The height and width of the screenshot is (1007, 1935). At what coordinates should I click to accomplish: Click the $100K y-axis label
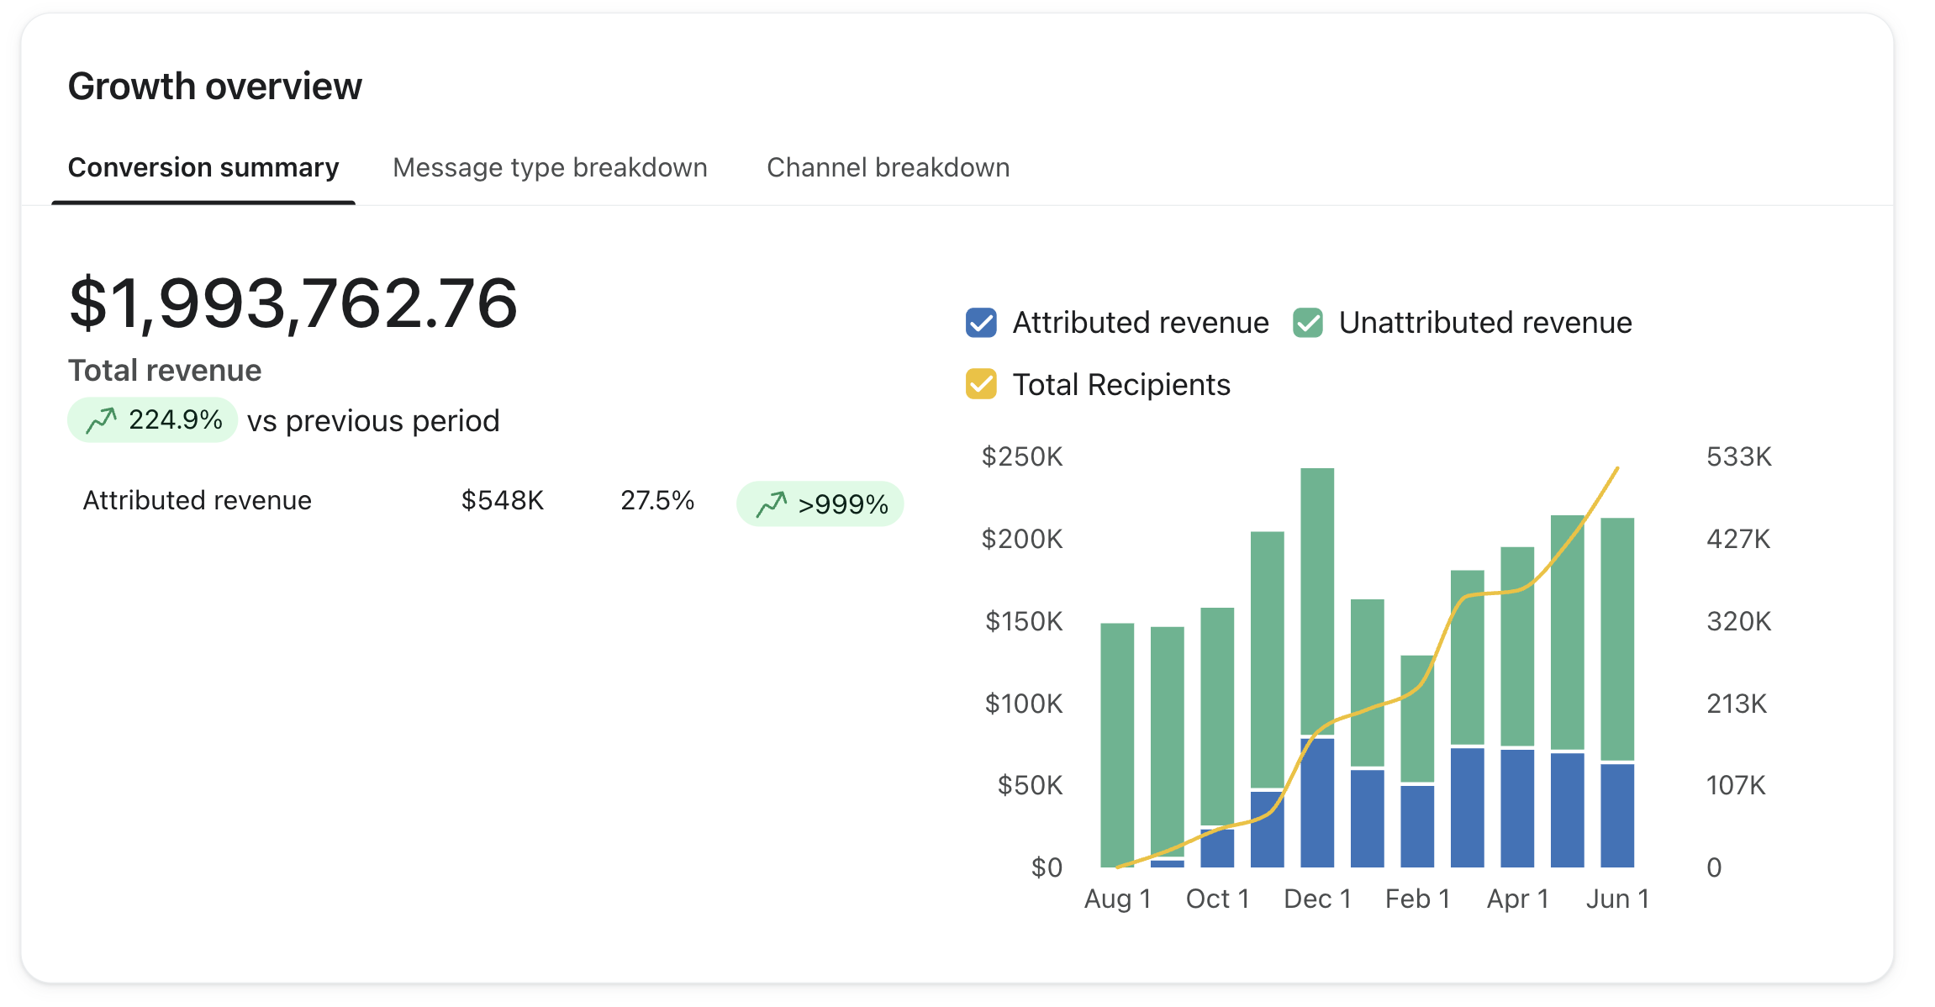point(1024,703)
